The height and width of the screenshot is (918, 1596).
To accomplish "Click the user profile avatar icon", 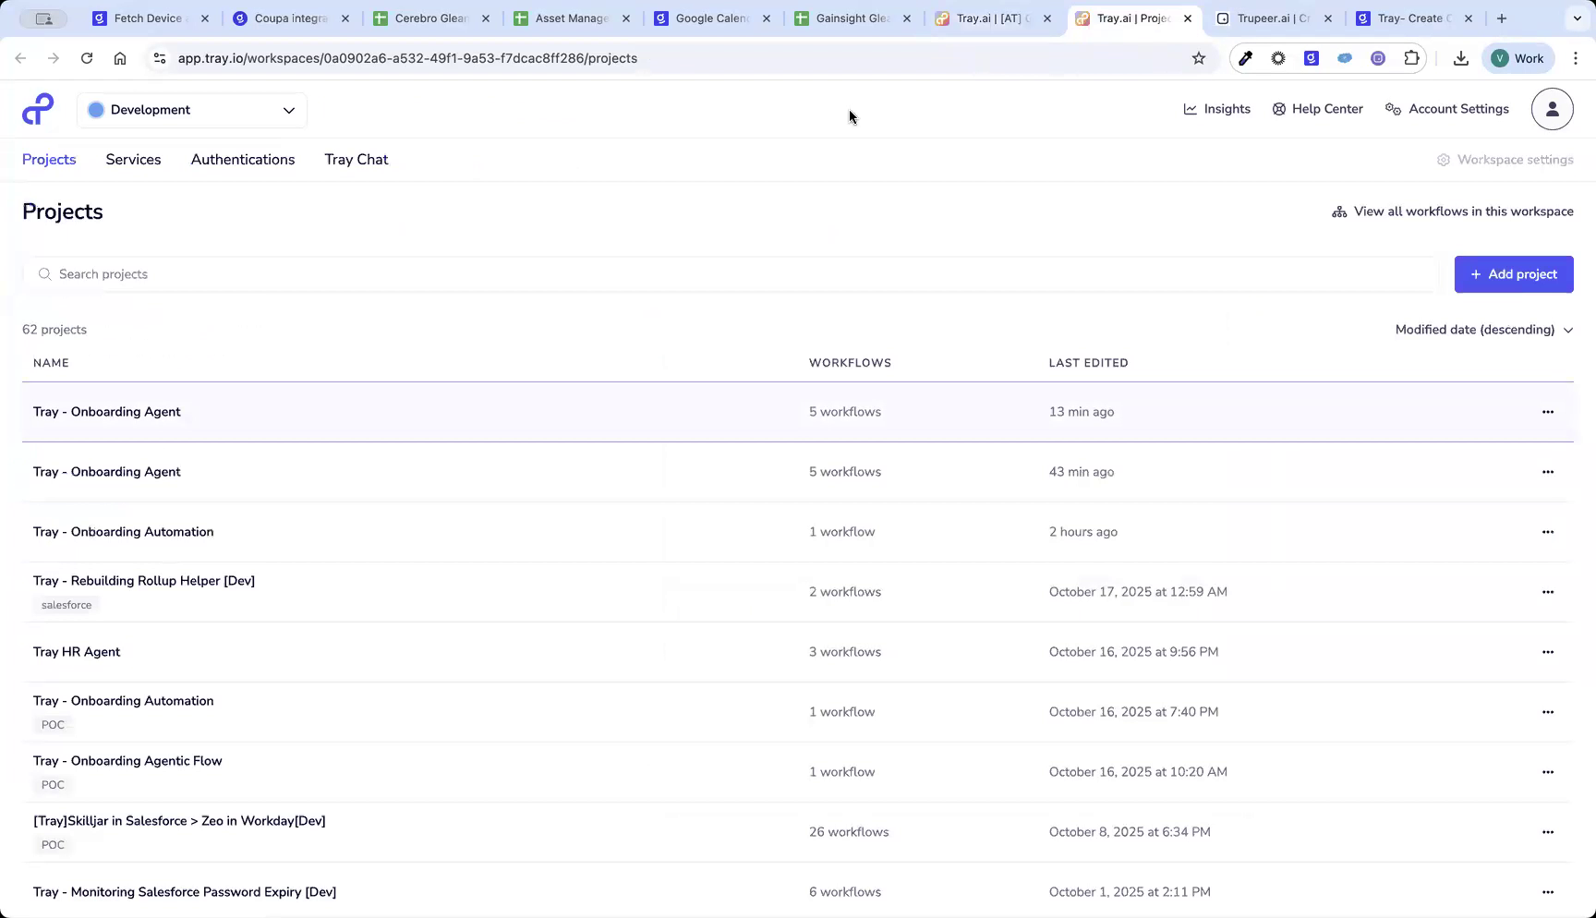I will [1552, 109].
